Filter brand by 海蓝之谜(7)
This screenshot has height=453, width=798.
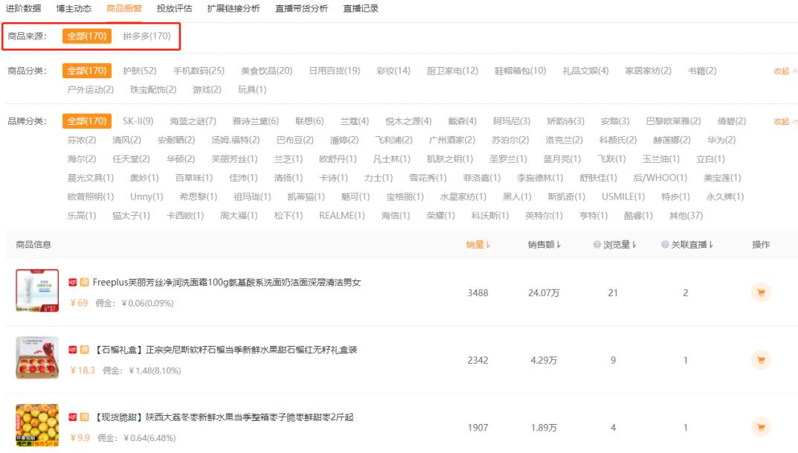click(193, 121)
